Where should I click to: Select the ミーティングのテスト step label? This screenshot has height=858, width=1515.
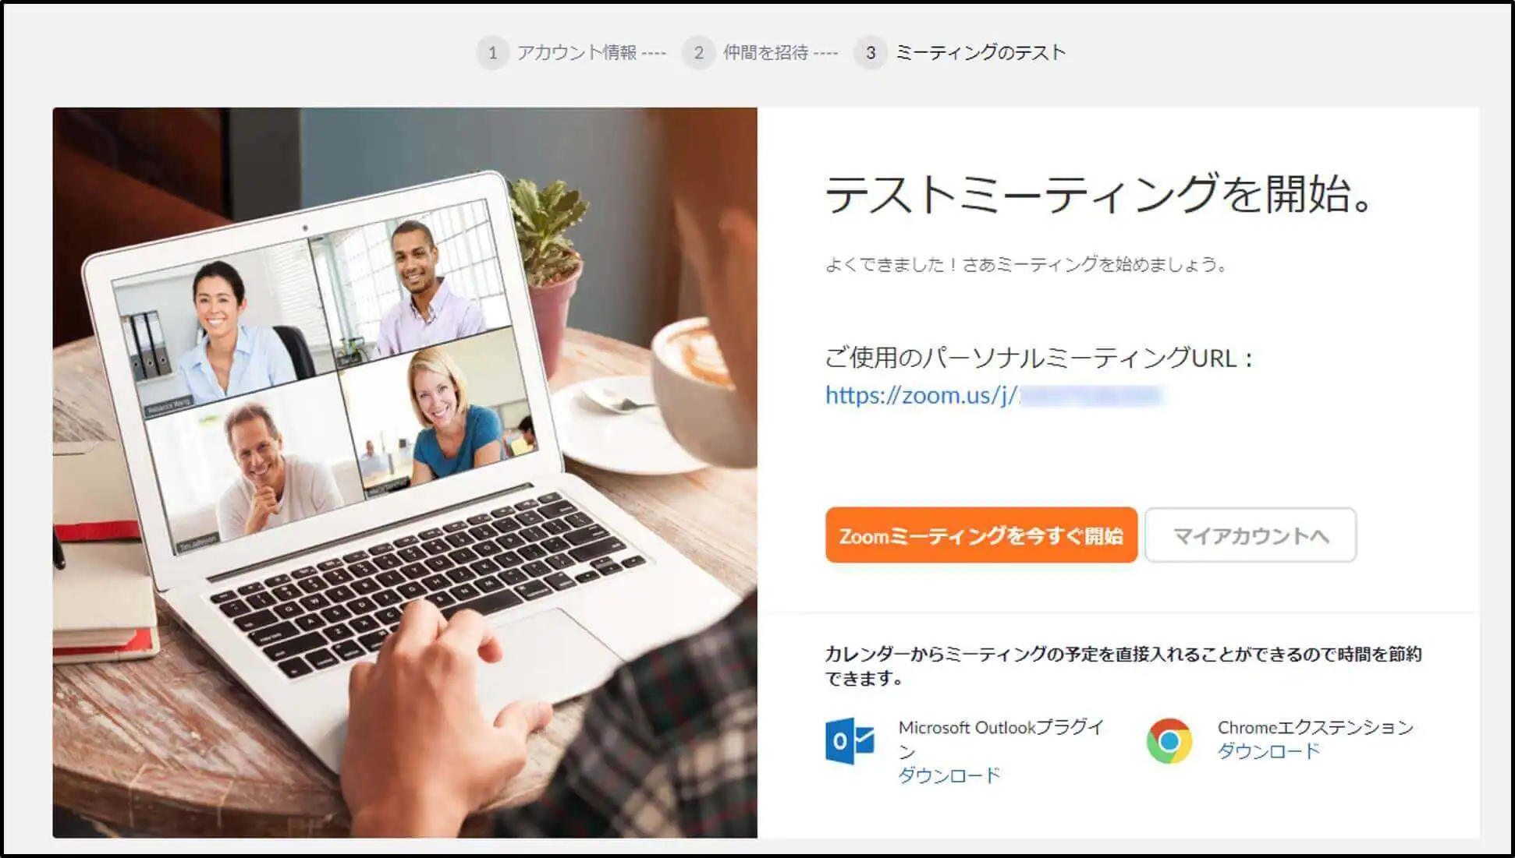[981, 53]
